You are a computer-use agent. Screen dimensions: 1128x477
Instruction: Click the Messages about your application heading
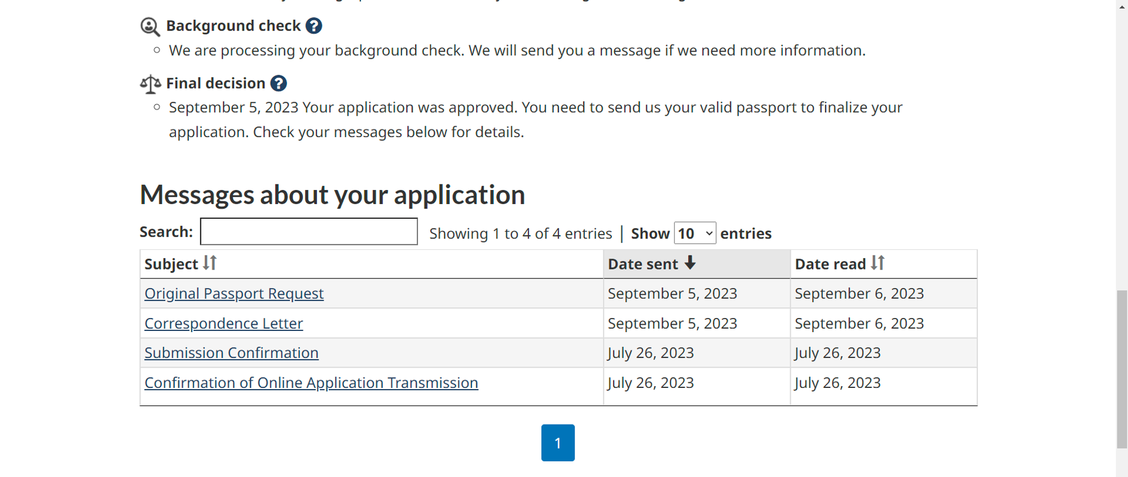(332, 195)
